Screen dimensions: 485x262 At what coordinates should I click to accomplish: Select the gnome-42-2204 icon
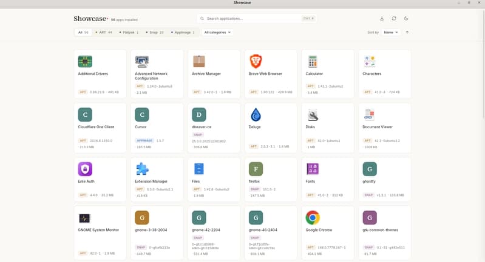tap(199, 218)
